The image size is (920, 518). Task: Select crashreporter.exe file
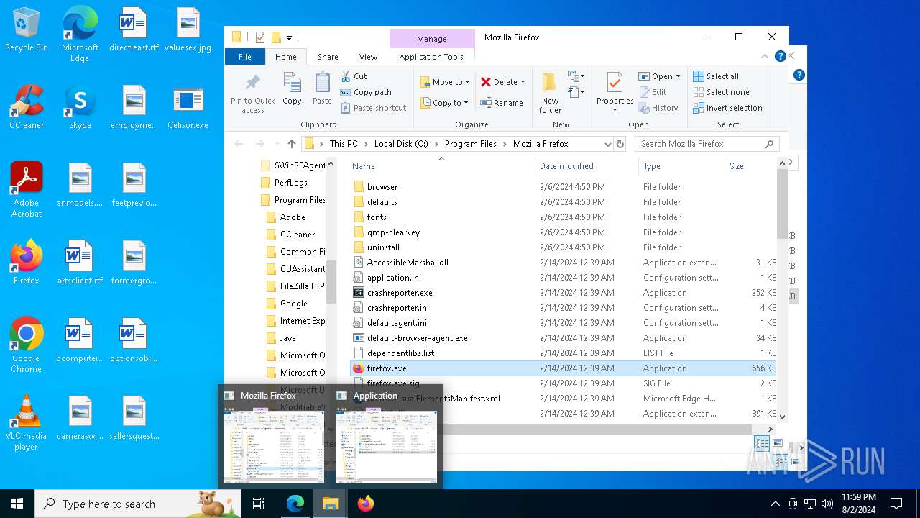tap(400, 293)
